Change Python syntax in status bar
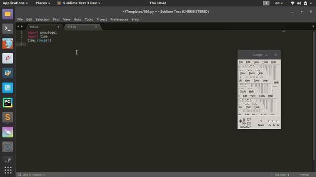 (x=304, y=175)
